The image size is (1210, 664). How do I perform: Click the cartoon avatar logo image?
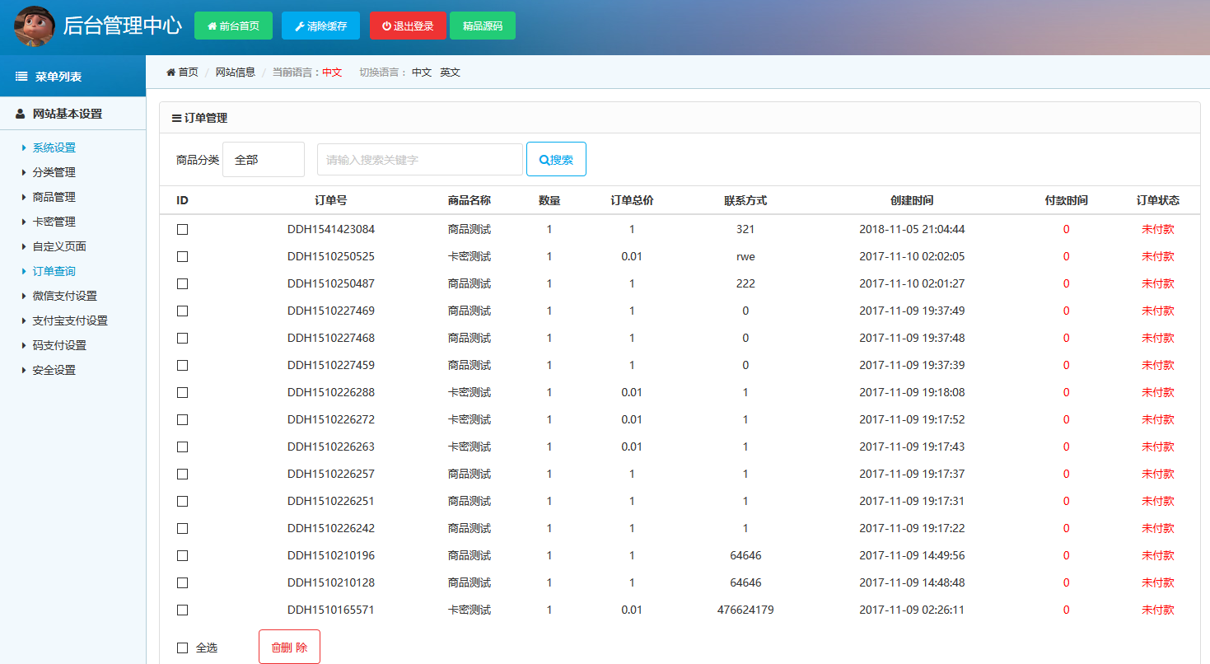[35, 26]
